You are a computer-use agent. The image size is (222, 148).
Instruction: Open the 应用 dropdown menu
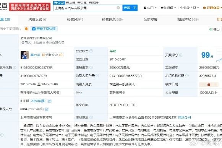(150, 8)
